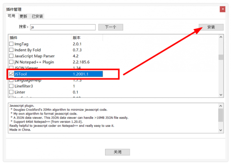Select the jN Notepad++ Plugin checkbox
This screenshot has height=164, width=231.
coord(11,62)
